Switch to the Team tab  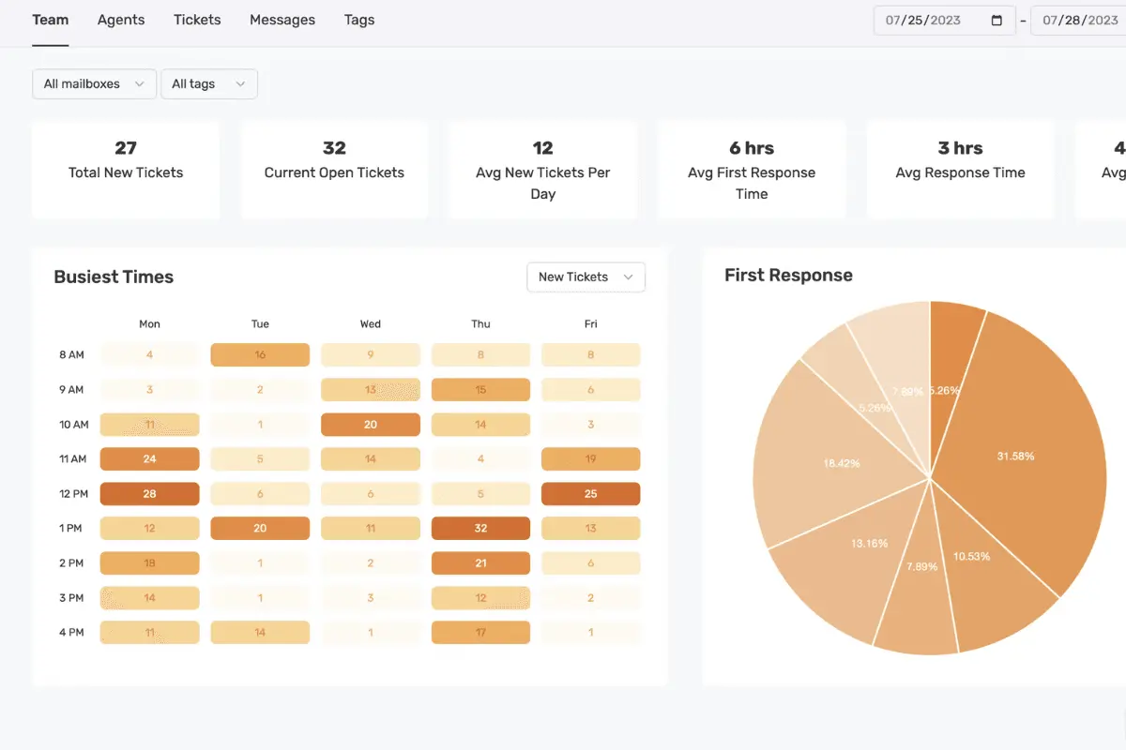click(50, 20)
